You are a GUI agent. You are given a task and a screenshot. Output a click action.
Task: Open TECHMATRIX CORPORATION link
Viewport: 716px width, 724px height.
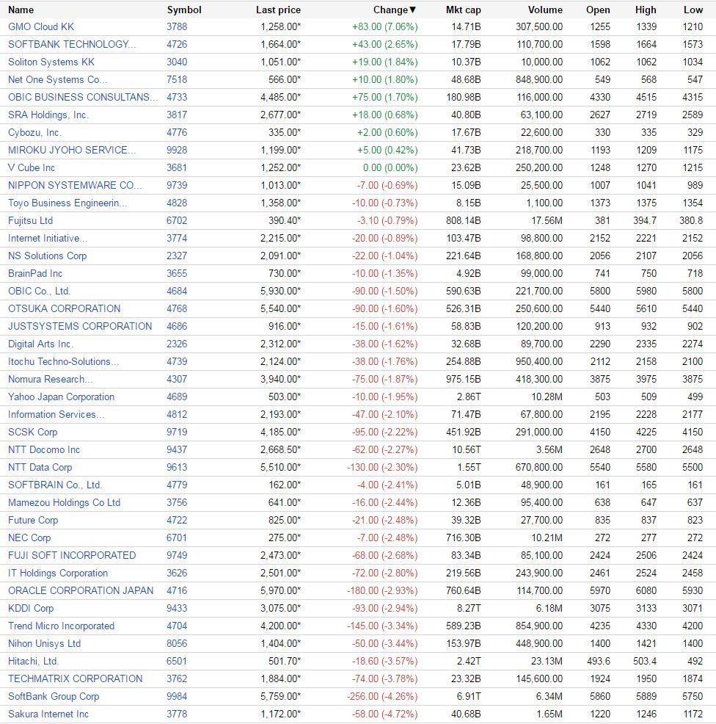coord(76,678)
